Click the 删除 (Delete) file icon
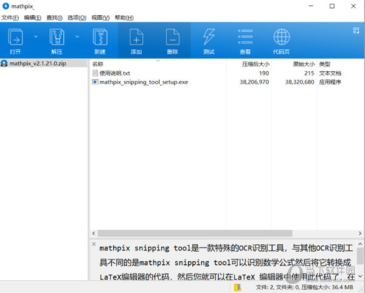365x293 pixels. pos(173,37)
